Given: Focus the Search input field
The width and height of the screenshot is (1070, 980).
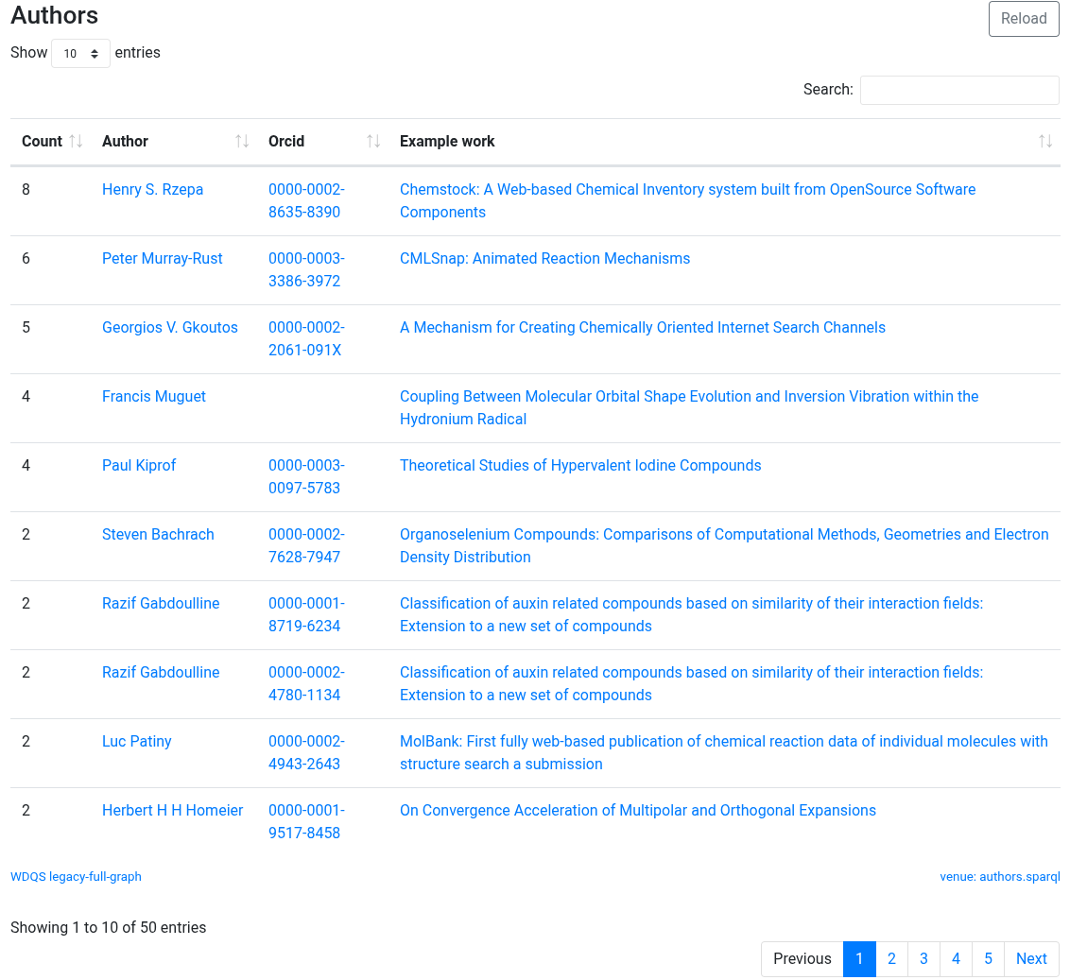Looking at the screenshot, I should coord(958,90).
